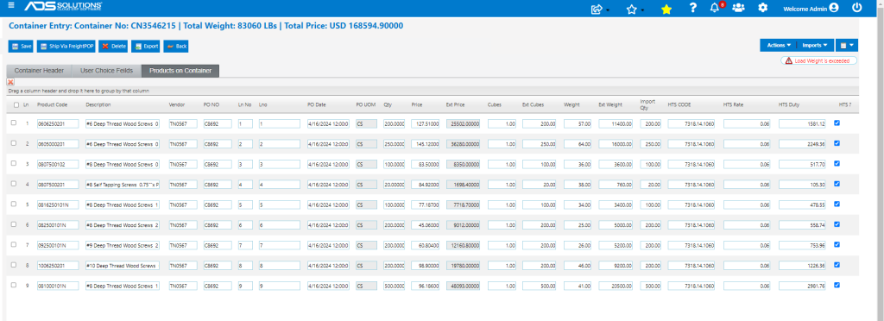
Task: Open the help question mark icon
Action: click(693, 8)
